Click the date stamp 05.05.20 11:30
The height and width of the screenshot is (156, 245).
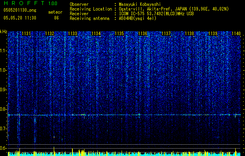point(20,18)
